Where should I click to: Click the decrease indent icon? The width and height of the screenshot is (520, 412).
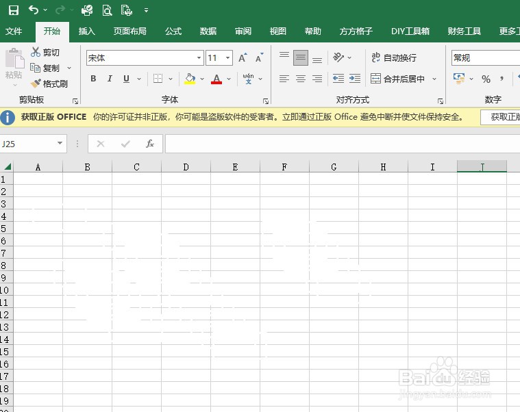[x=338, y=79]
